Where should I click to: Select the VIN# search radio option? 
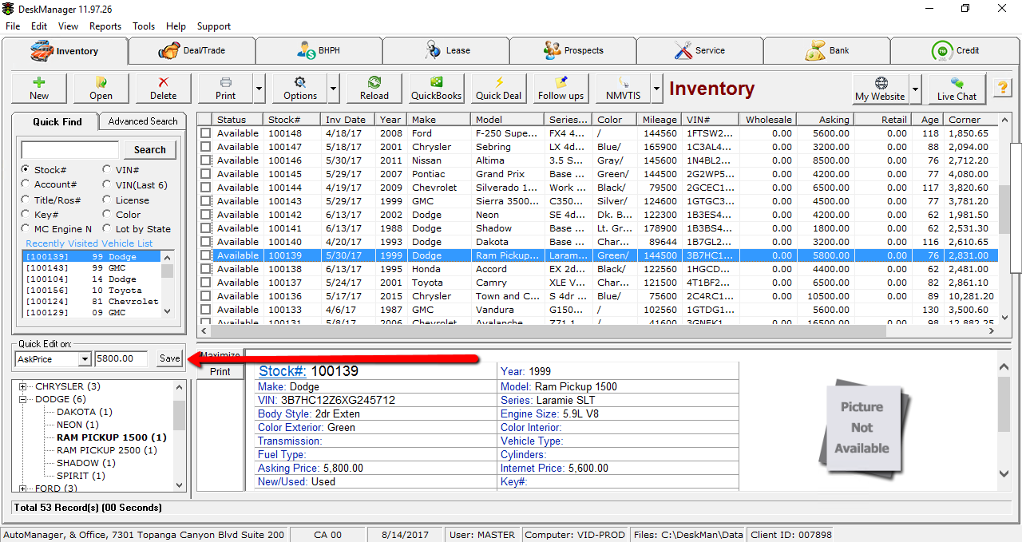pyautogui.click(x=107, y=170)
